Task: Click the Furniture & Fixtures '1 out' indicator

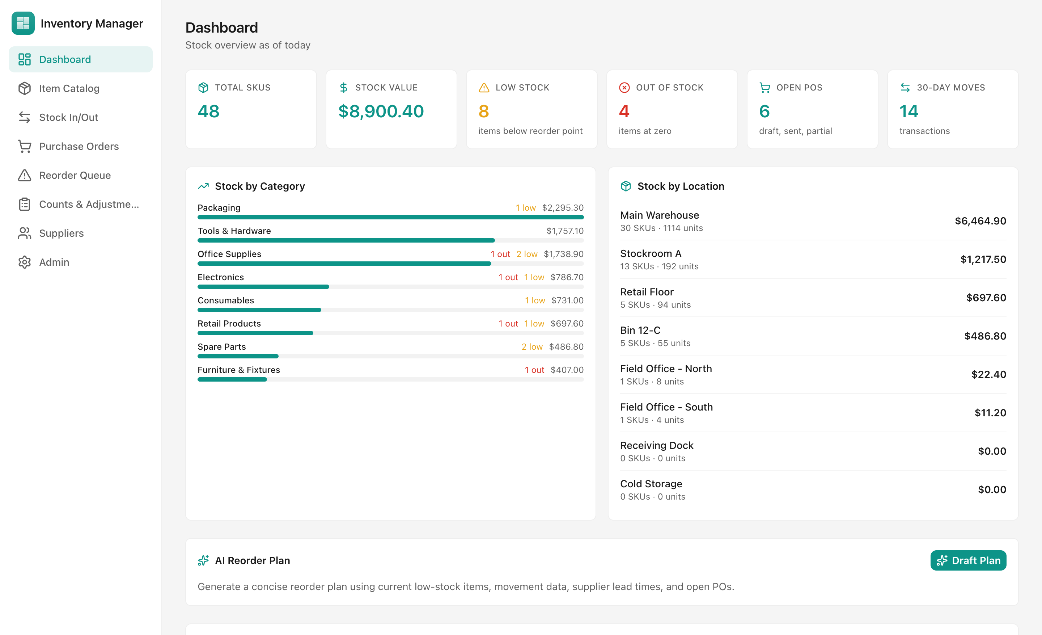Action: (534, 370)
